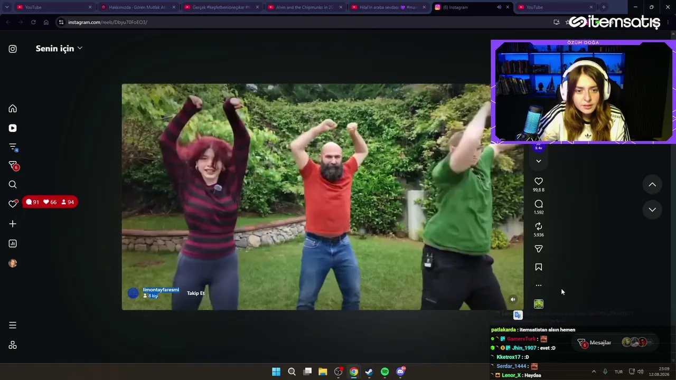The height and width of the screenshot is (380, 676).
Task: Open the Instagram logo home link
Action: [x=13, y=49]
